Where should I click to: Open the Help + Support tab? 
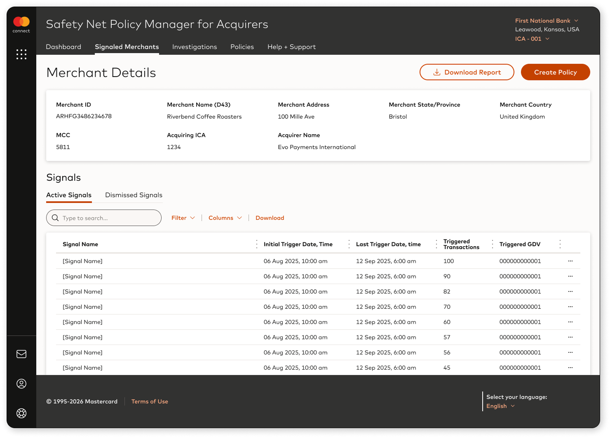[x=291, y=47]
